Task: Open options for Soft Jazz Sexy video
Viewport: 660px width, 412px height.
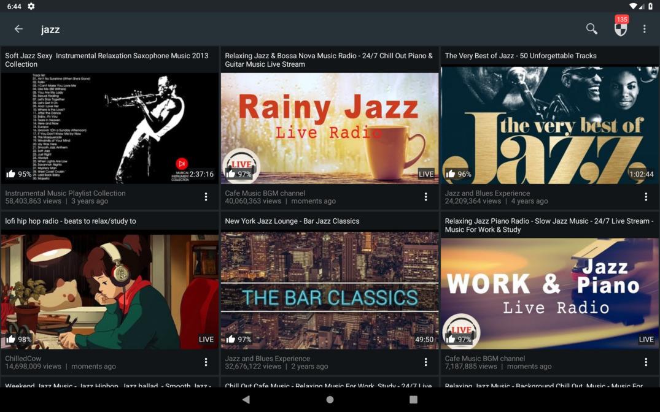Action: 206,197
